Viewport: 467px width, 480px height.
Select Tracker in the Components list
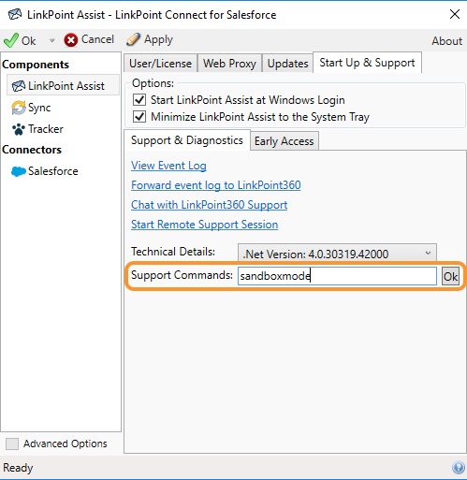point(46,129)
